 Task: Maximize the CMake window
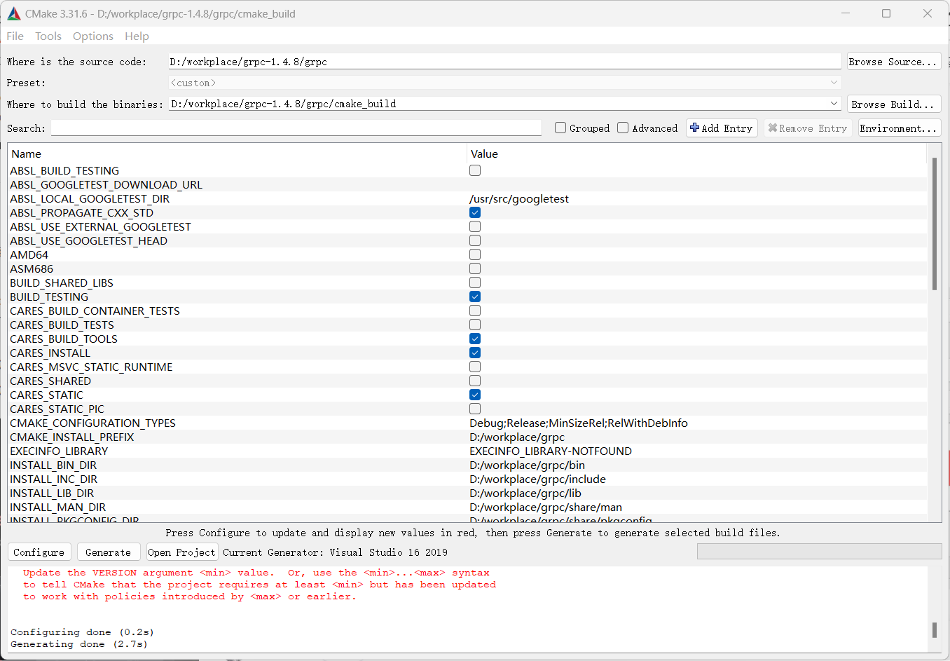(886, 13)
